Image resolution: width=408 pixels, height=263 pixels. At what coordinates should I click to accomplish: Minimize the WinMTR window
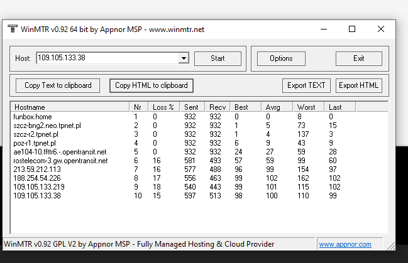pyautogui.click(x=324, y=29)
